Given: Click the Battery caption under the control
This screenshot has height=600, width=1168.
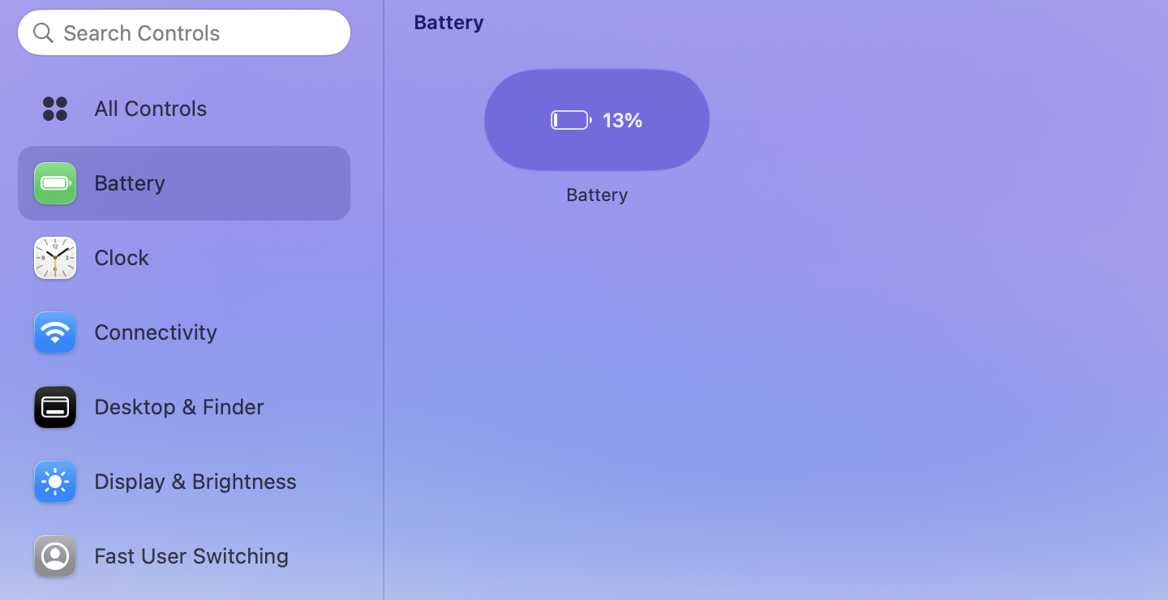Looking at the screenshot, I should (597, 195).
